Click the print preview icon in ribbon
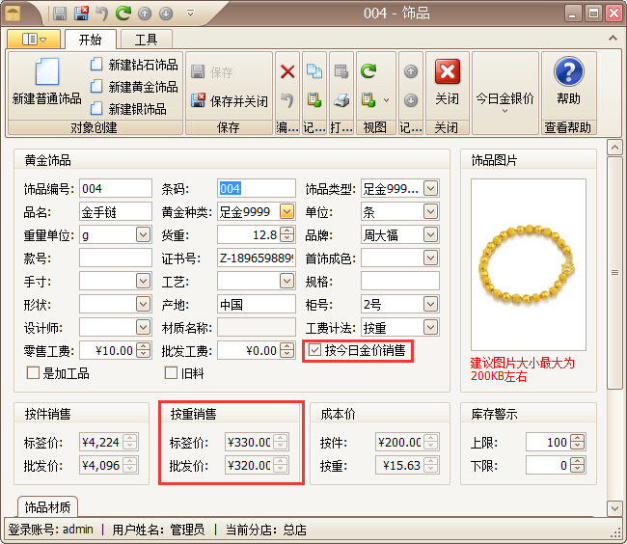 pyautogui.click(x=341, y=71)
